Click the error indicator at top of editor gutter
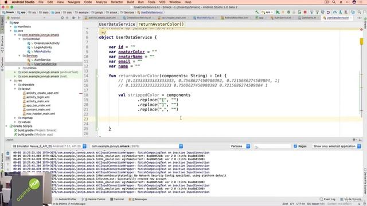Screen dimensions: 367x206 (x=361, y=30)
